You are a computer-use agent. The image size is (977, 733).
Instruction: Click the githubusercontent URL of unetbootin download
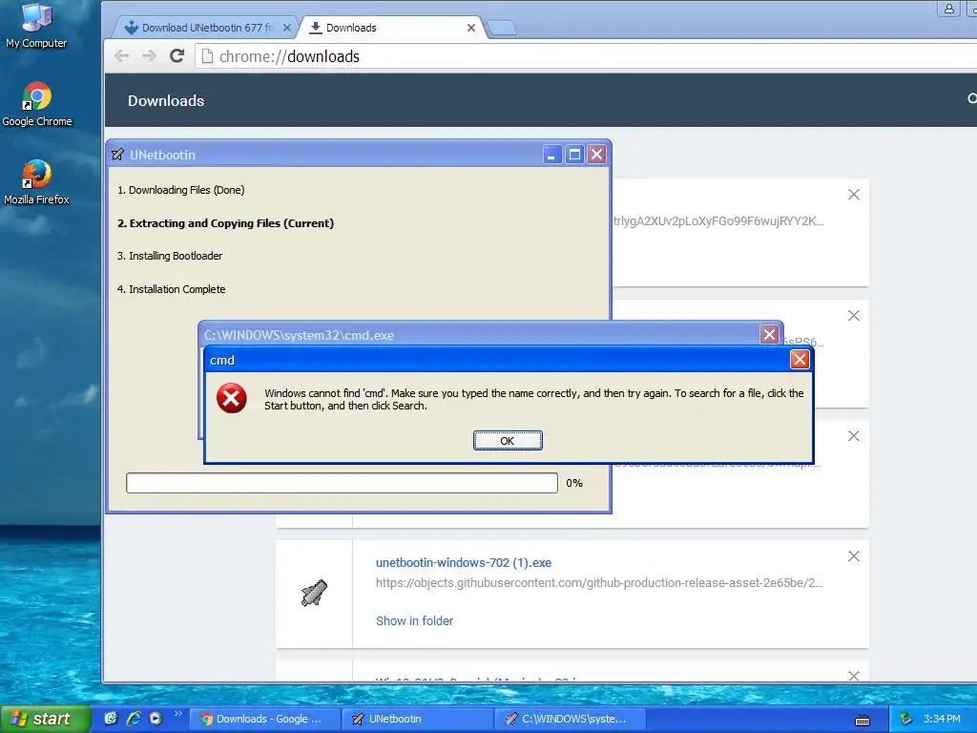599,583
